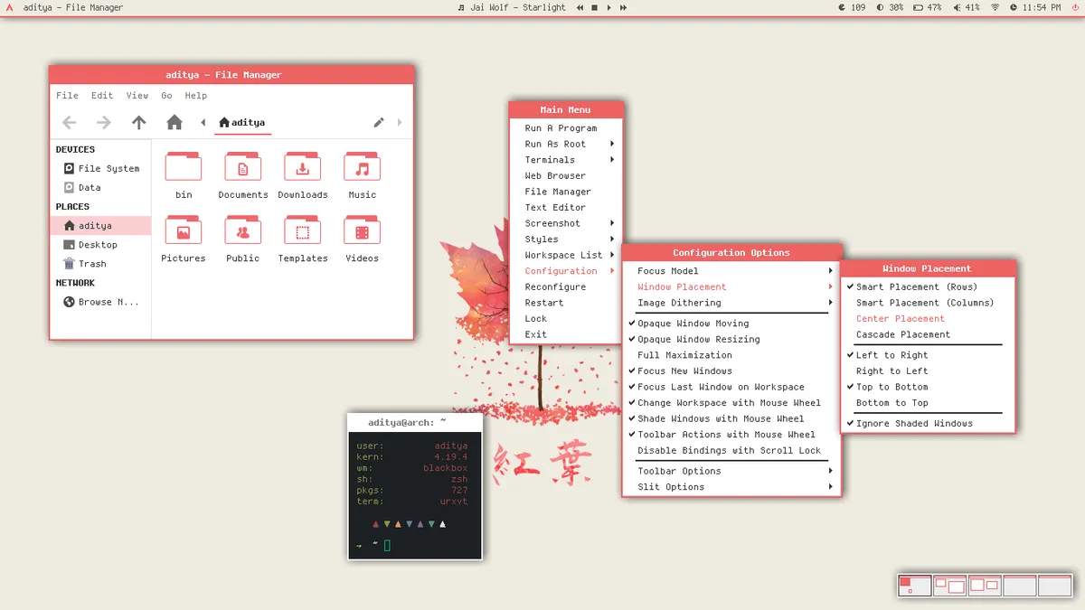
Task: Click Reconfigure in Main Menu
Action: tap(555, 287)
